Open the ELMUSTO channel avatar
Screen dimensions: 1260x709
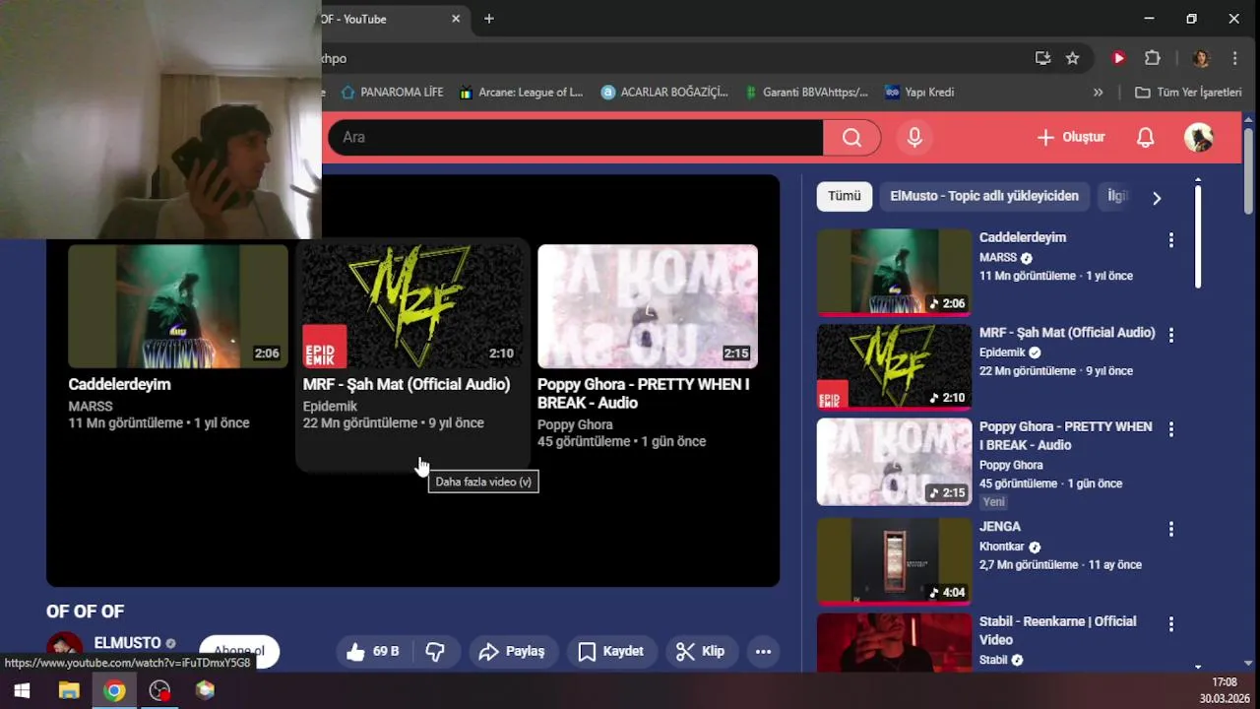pos(65,650)
